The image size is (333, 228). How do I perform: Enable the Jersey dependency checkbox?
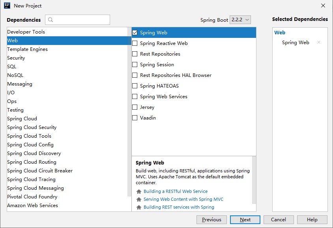pyautogui.click(x=135, y=107)
